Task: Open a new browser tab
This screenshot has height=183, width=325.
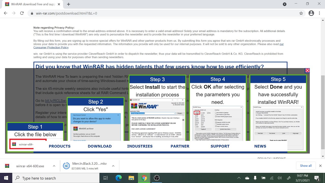Action: [69, 4]
